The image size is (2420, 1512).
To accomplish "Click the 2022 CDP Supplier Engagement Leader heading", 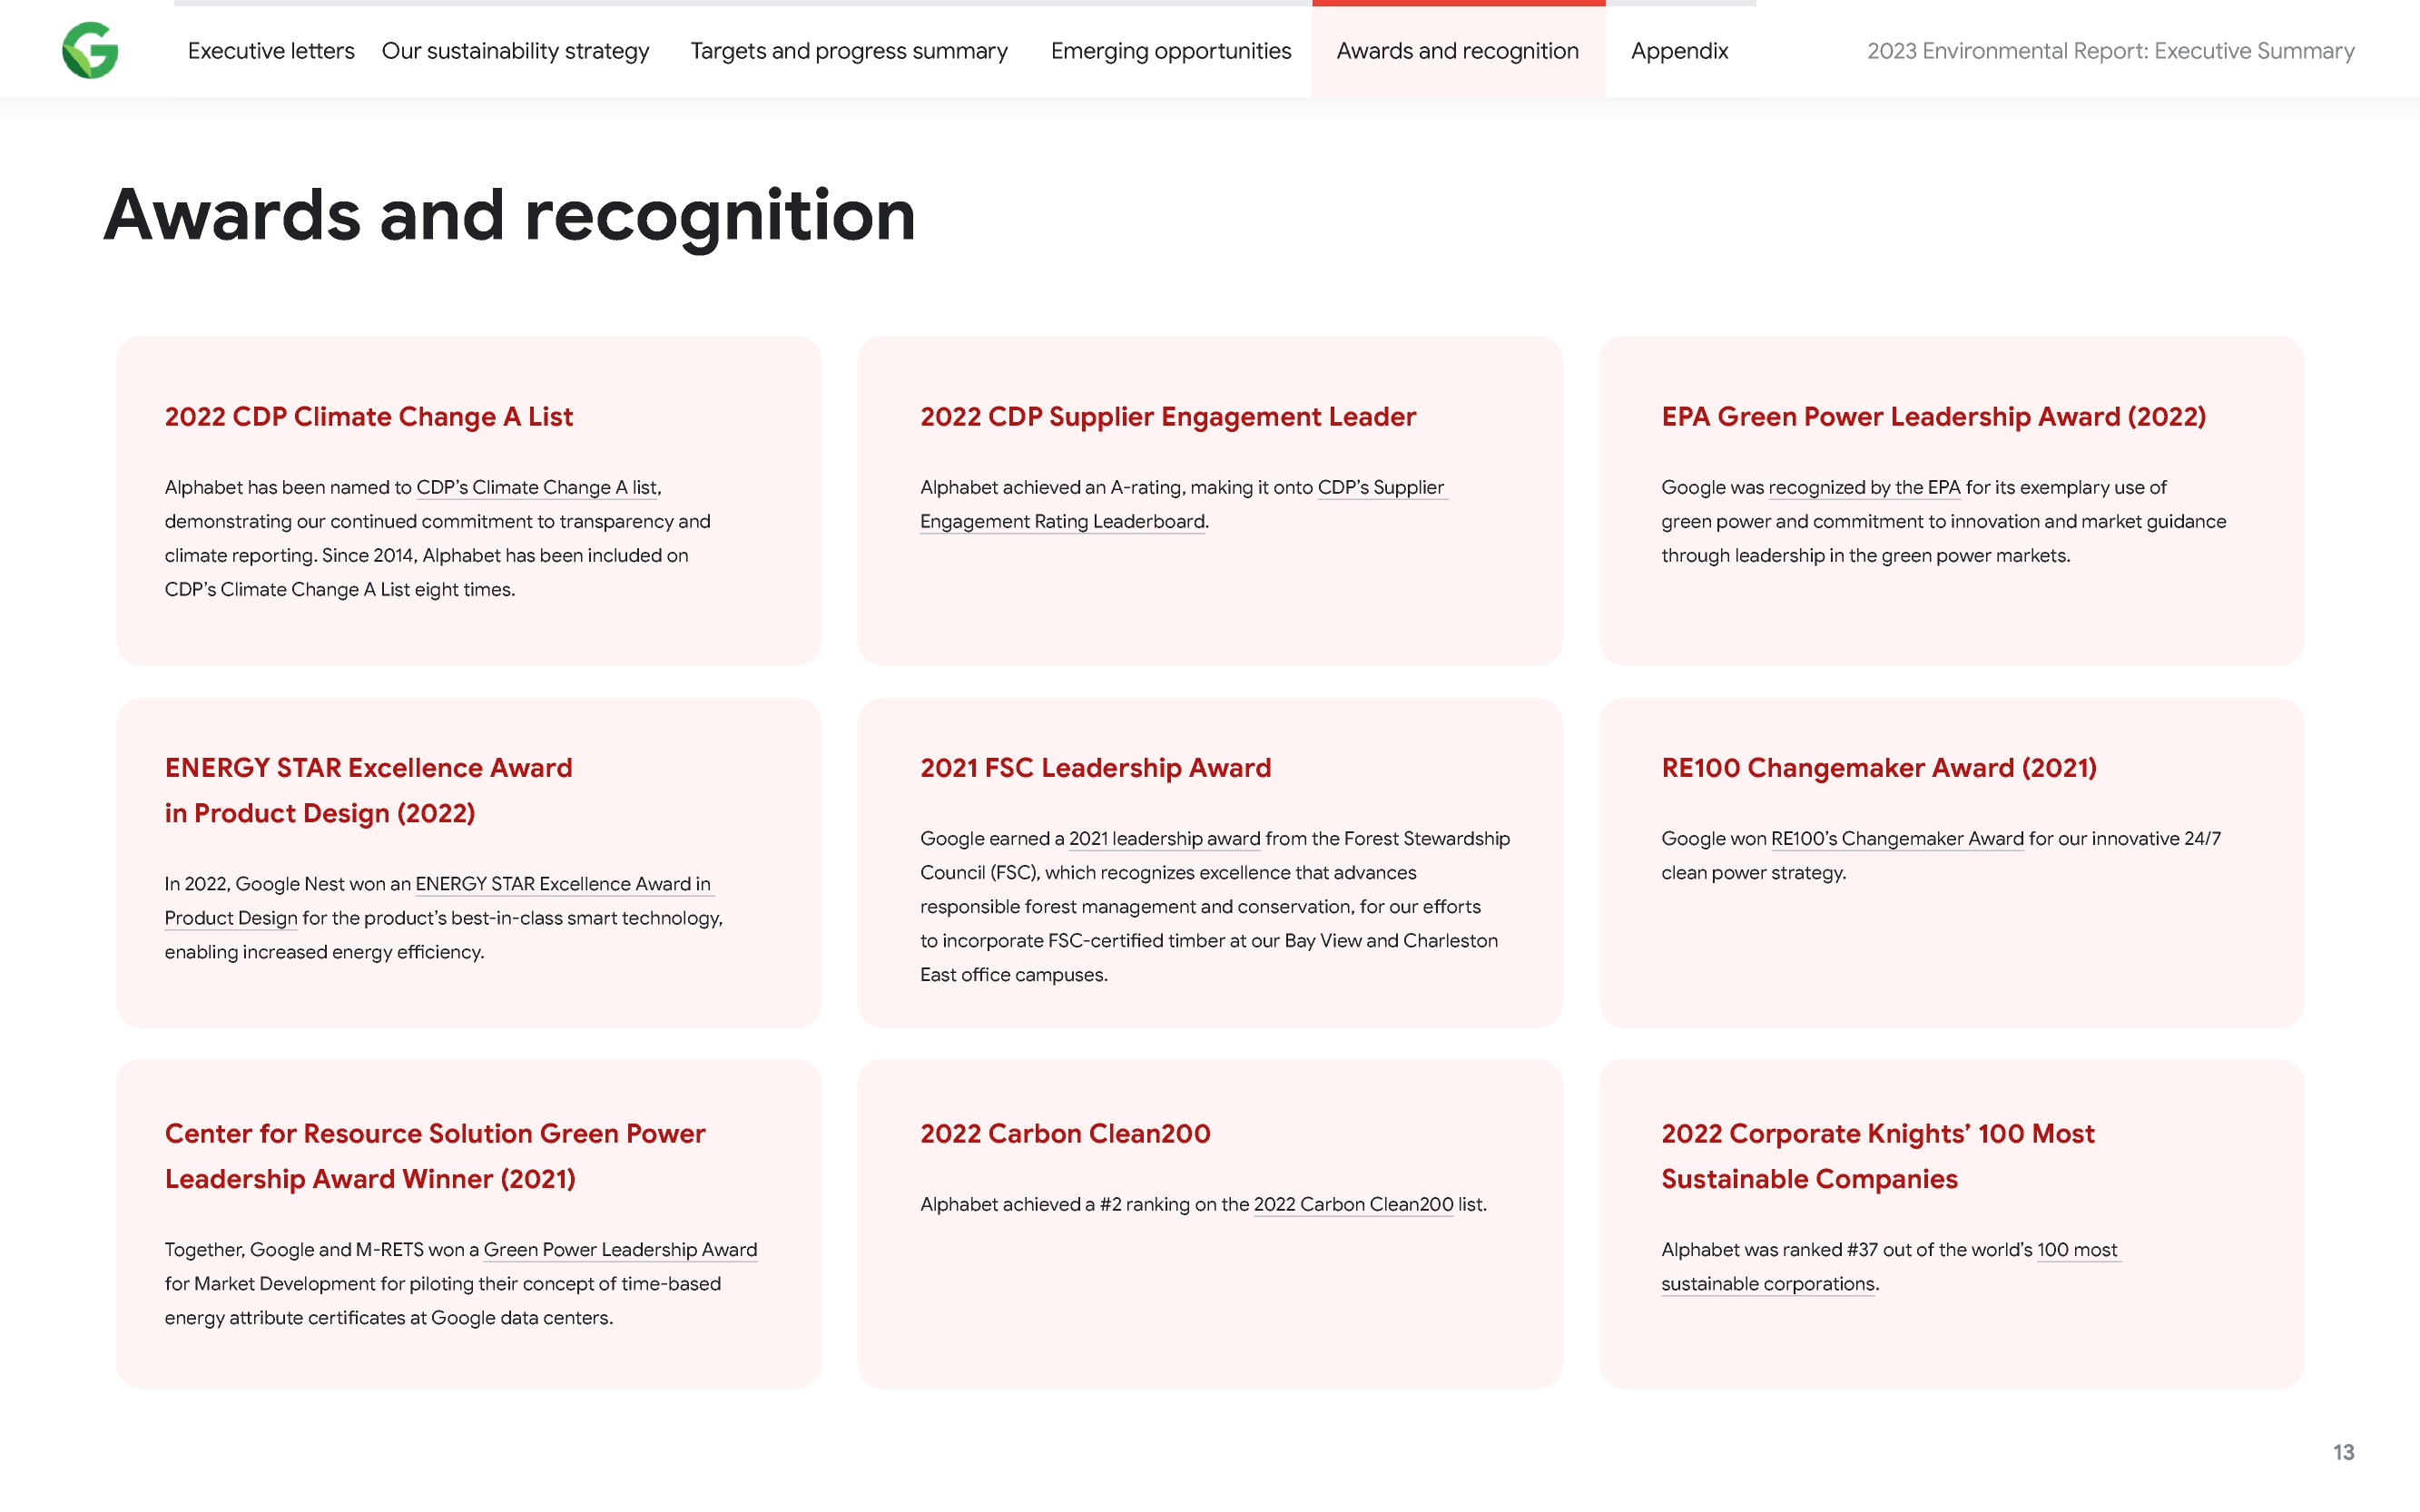I will pyautogui.click(x=1167, y=417).
